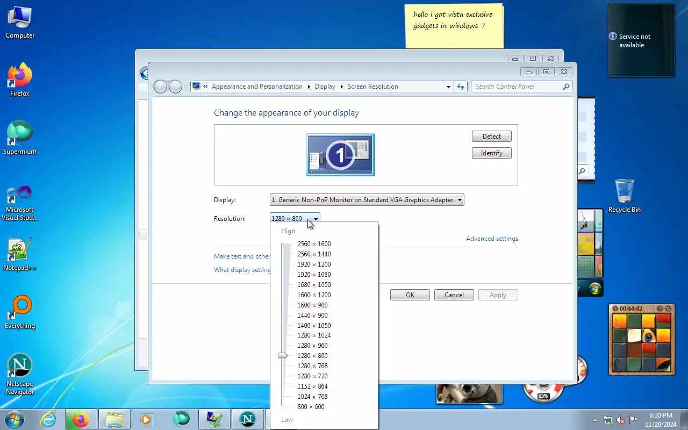
Task: Select the Netscape Navigator desktop shortcut
Action: 20,374
